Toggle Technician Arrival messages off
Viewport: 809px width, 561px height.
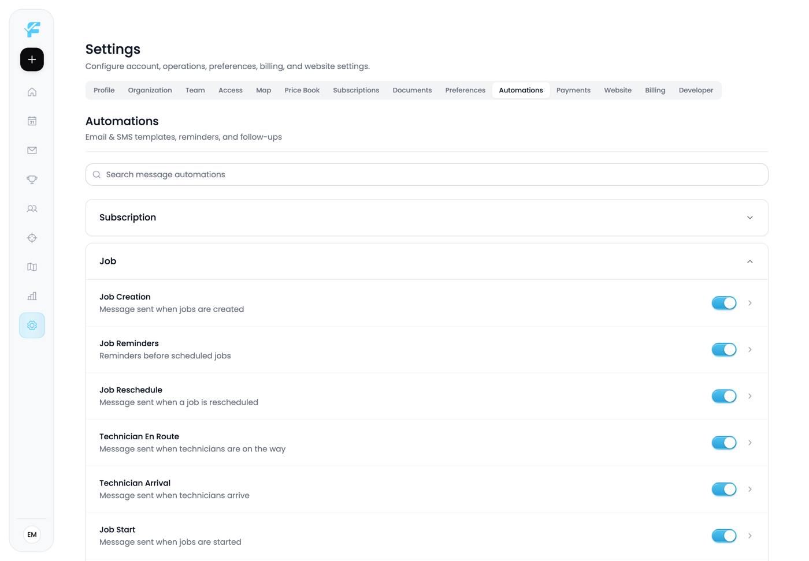click(724, 489)
